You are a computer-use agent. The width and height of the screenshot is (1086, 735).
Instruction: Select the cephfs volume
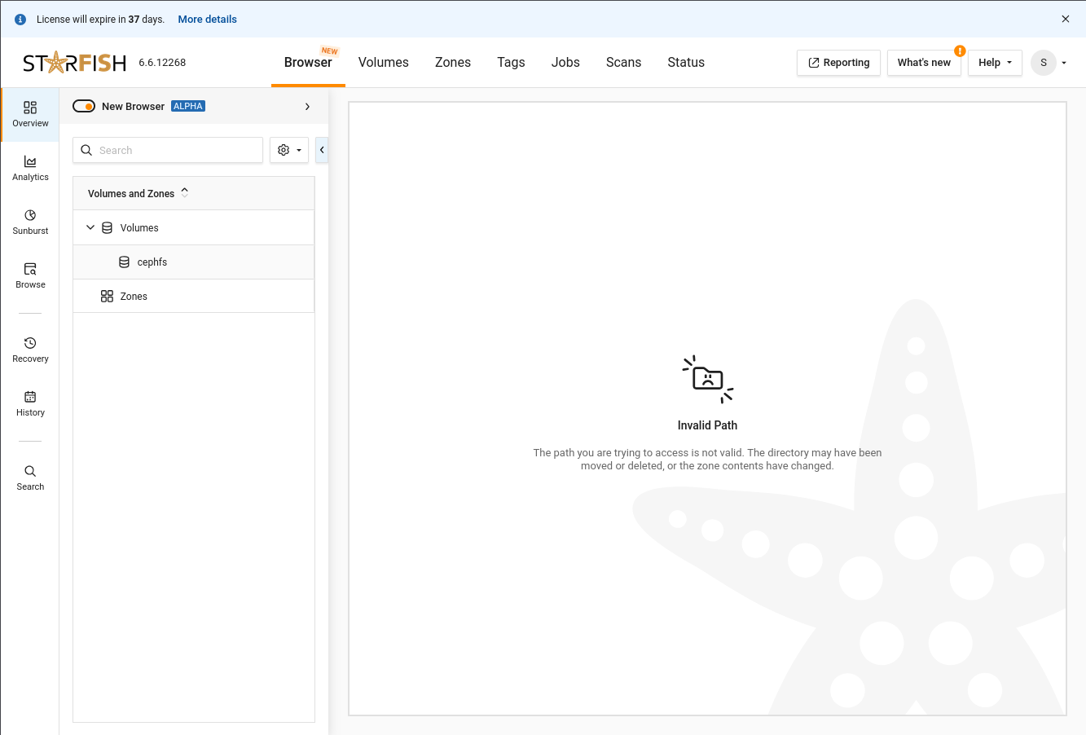(152, 262)
